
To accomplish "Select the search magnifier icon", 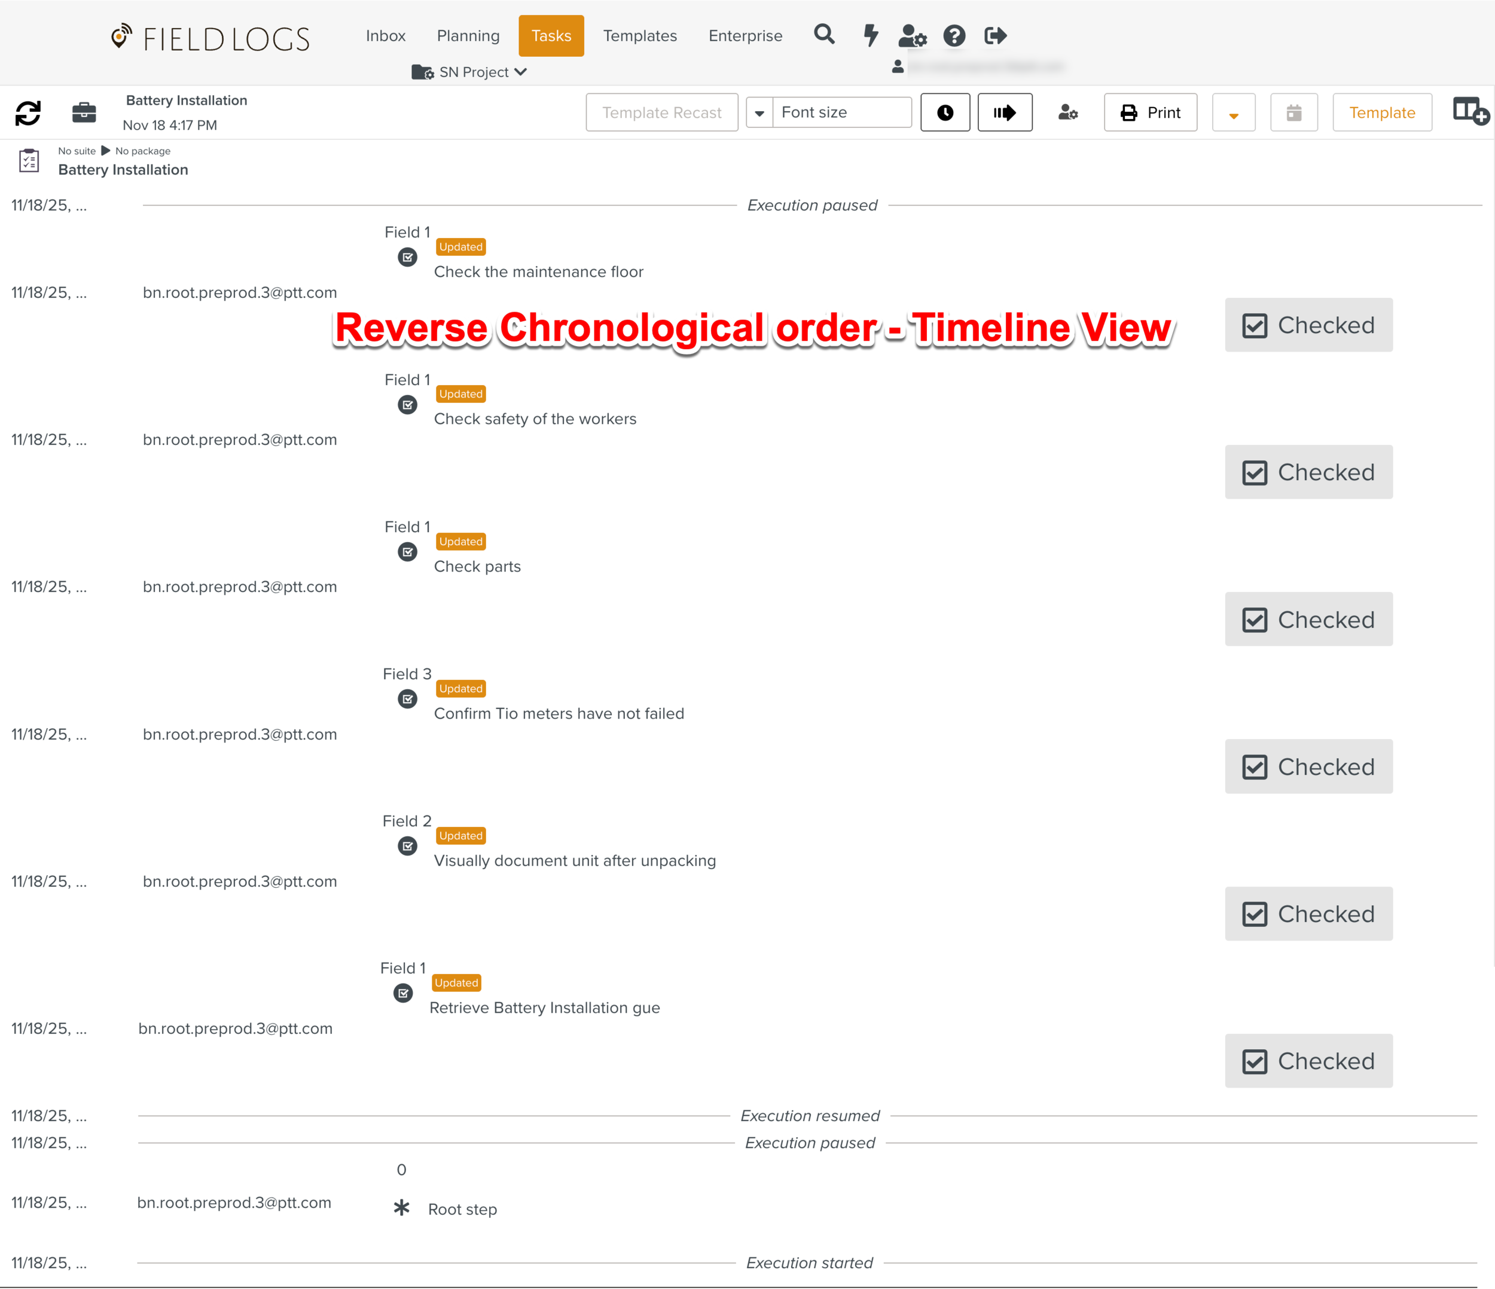I will pyautogui.click(x=824, y=35).
